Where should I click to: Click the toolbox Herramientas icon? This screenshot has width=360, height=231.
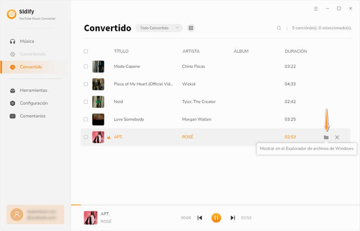(x=13, y=90)
